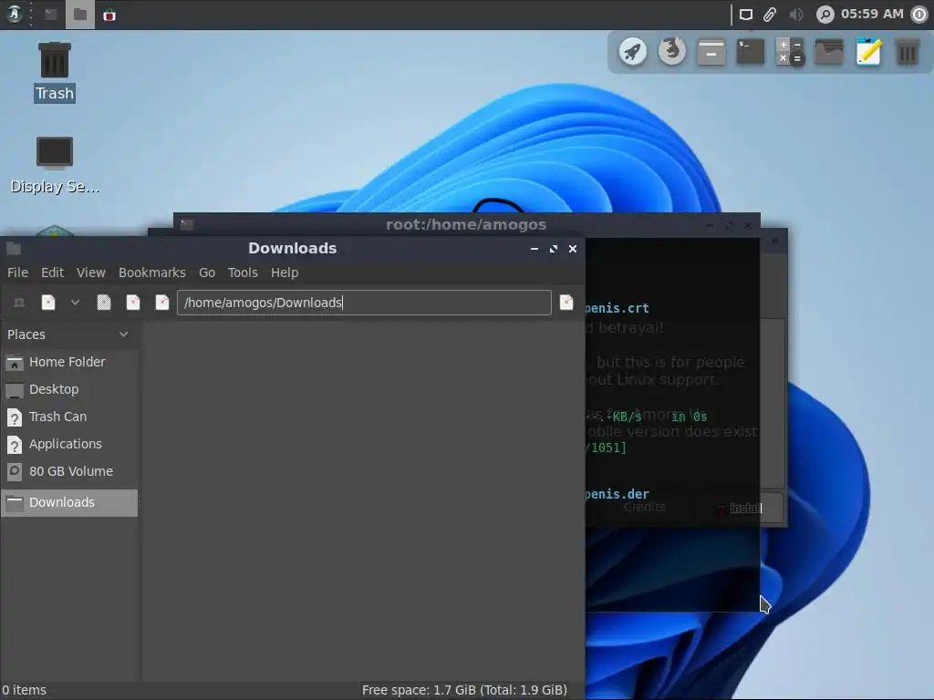Open the archive manager icon in dock
Screen dimensions: 934x700
tap(711, 52)
